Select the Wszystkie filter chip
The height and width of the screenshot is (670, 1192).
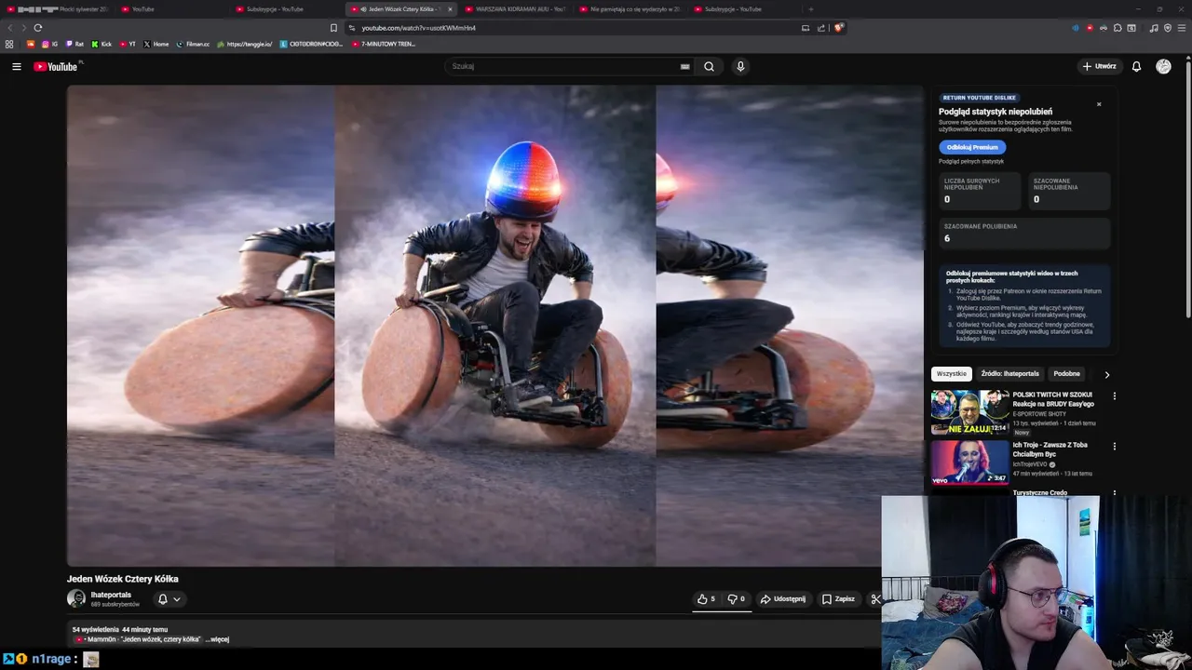pos(952,374)
